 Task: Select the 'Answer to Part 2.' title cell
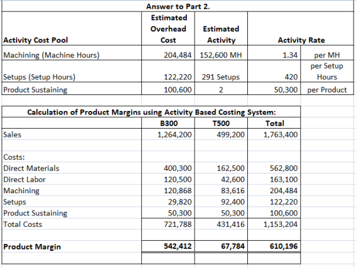178,6
